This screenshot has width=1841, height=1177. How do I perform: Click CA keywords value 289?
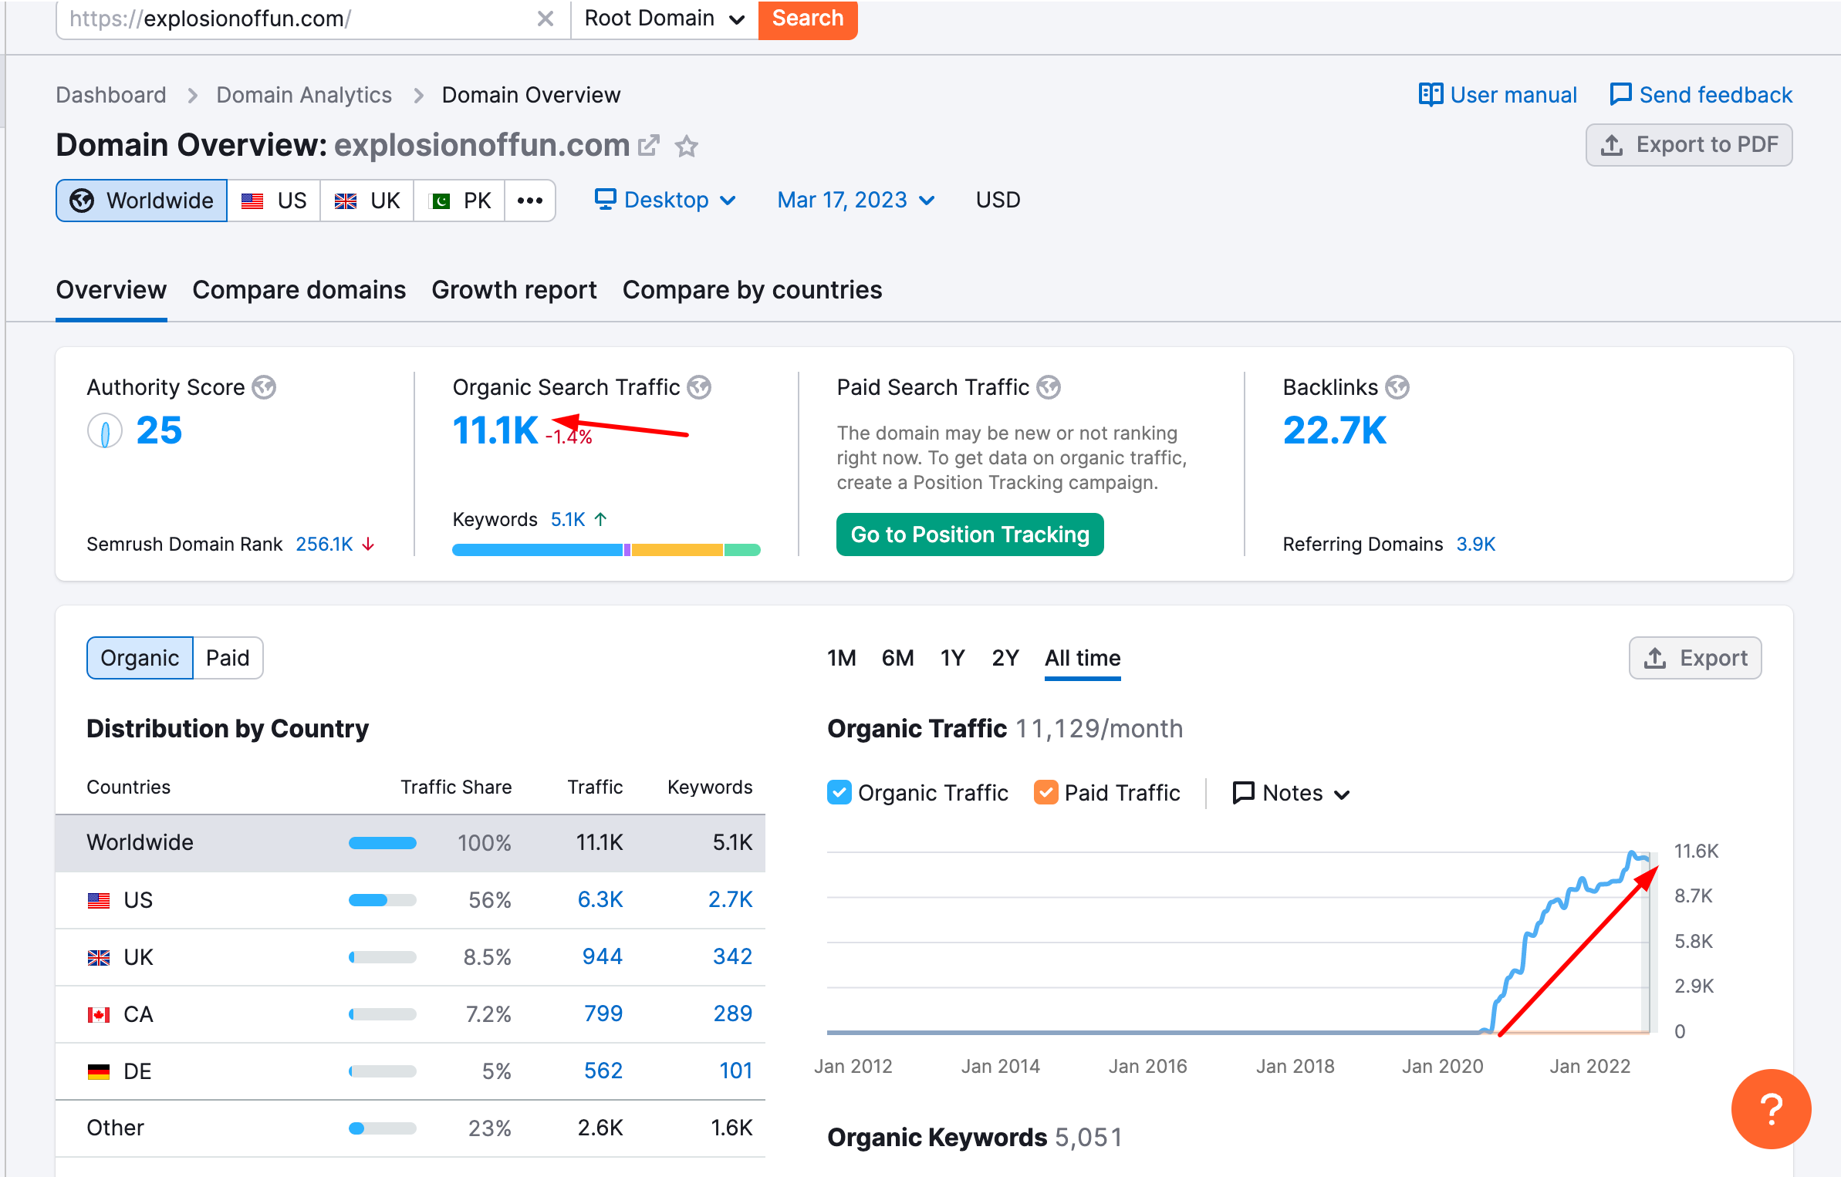732,1014
